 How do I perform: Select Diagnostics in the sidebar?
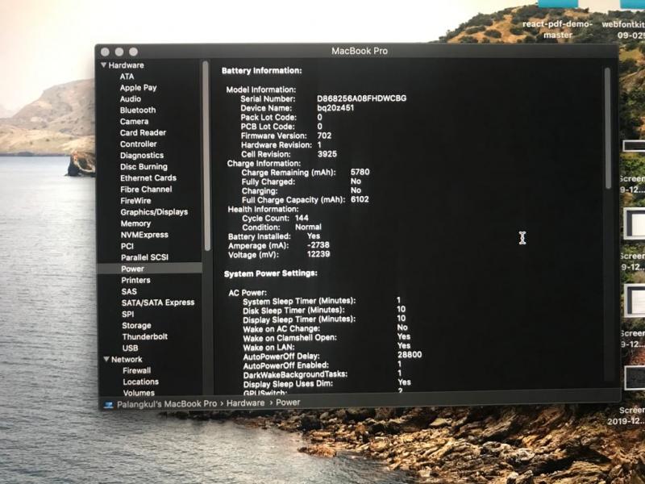[142, 155]
